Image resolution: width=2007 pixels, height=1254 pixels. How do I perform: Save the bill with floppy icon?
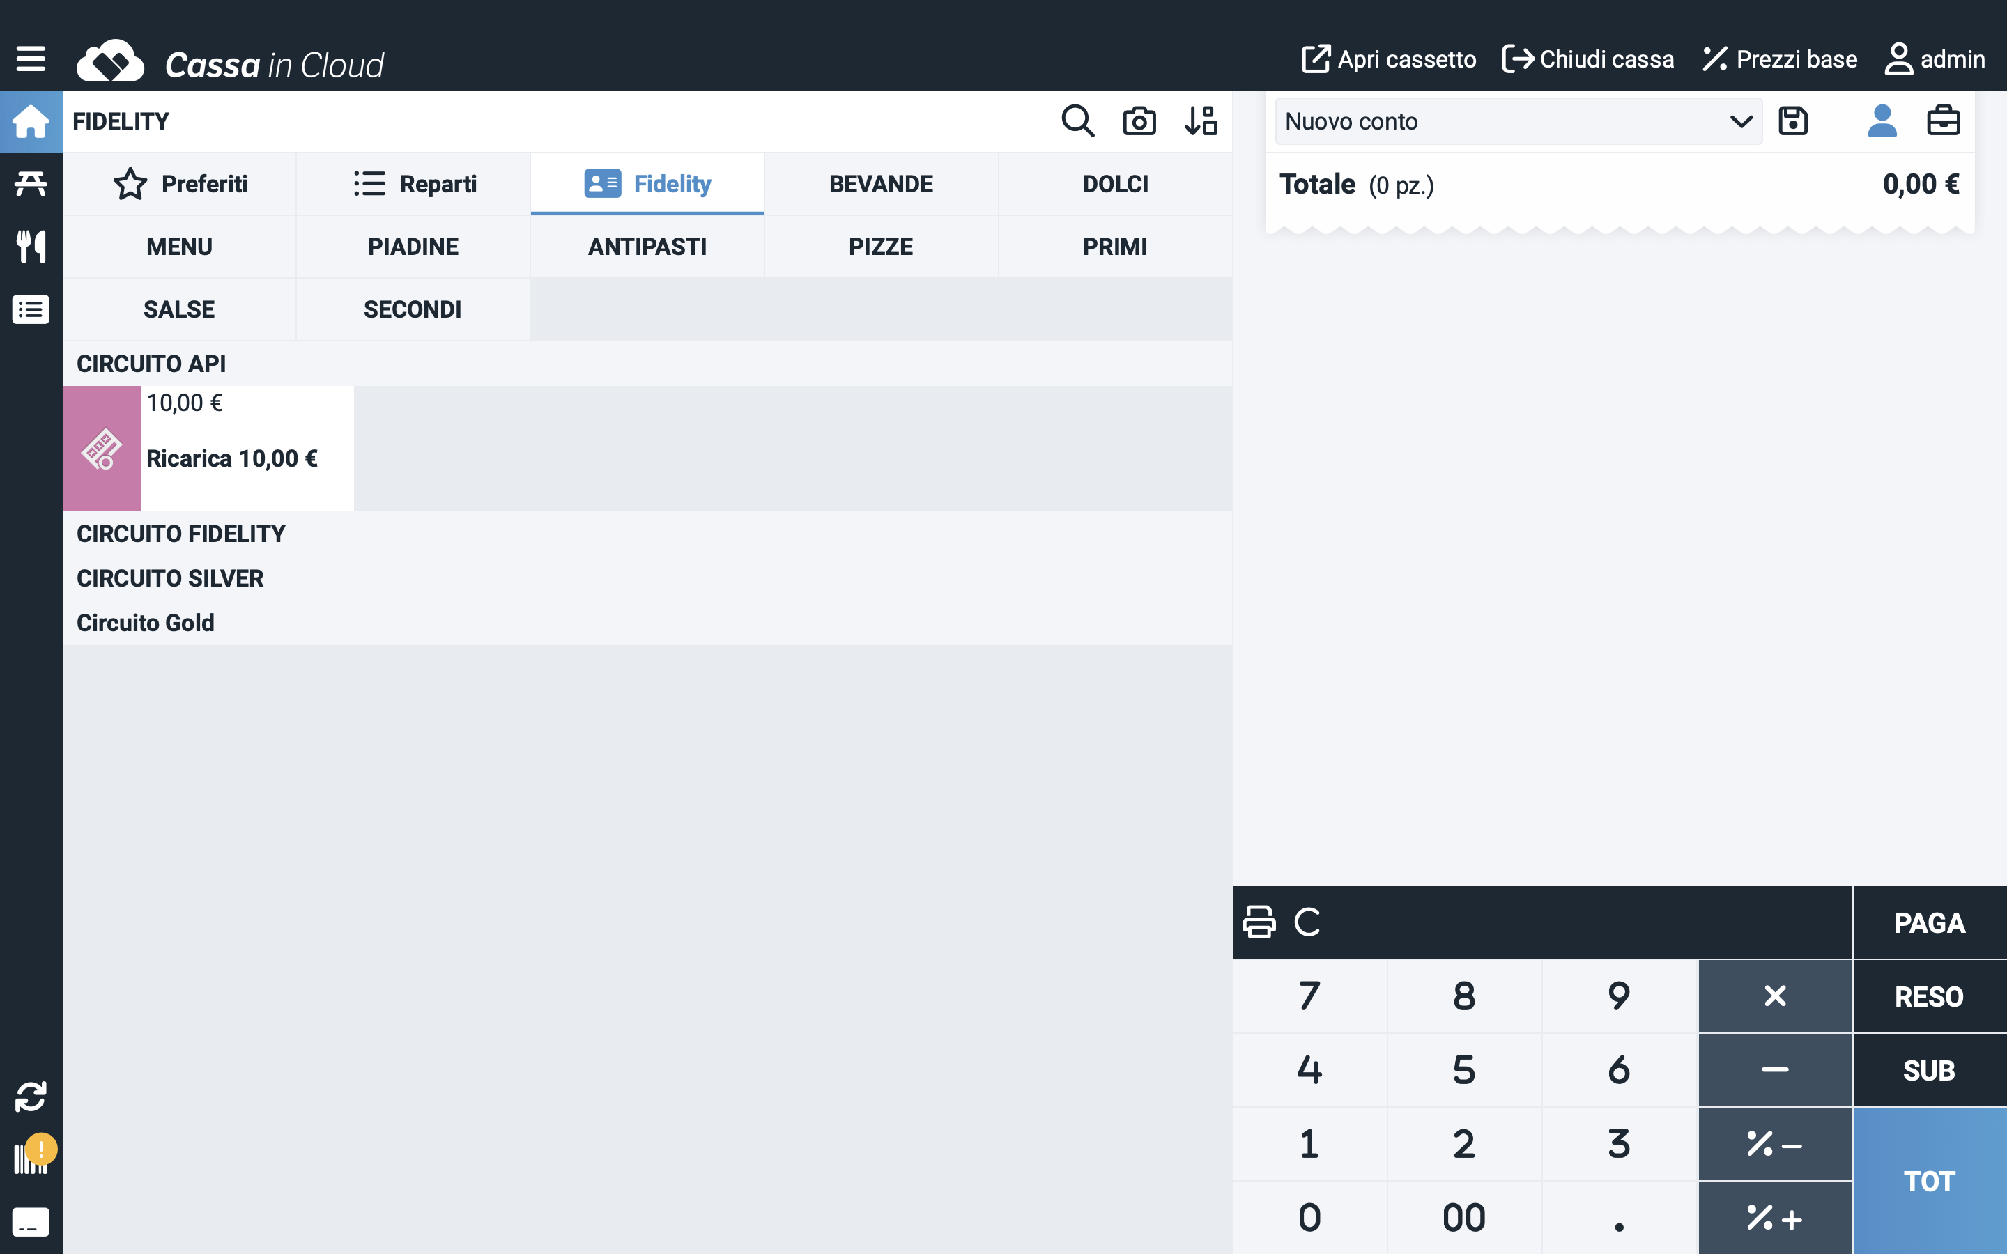pos(1792,121)
